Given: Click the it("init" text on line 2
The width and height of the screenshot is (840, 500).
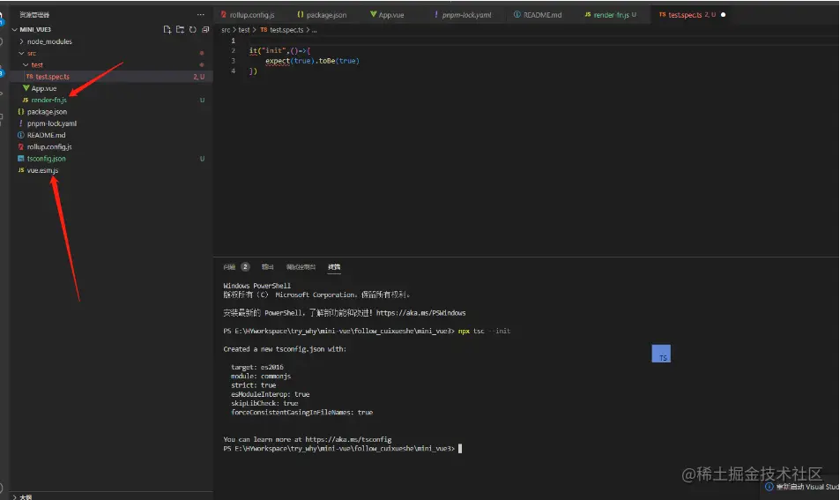Looking at the screenshot, I should [269, 51].
